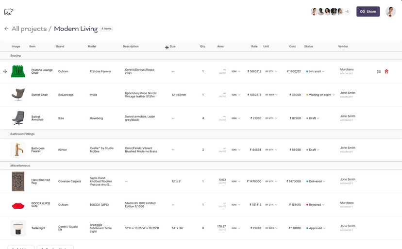402x249 pixels.
Task: Click the Studio 65 1970 Limited description
Action: pos(140,205)
